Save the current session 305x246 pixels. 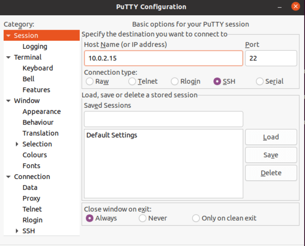[271, 155]
